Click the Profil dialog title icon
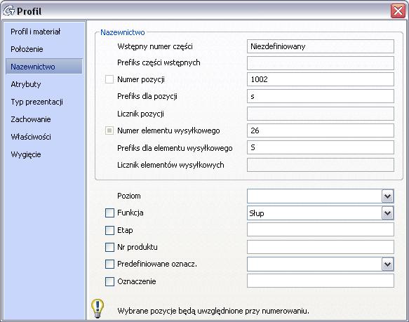This screenshot has height=322, width=409. [9, 11]
